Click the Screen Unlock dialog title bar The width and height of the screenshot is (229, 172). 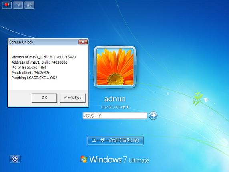[44, 42]
